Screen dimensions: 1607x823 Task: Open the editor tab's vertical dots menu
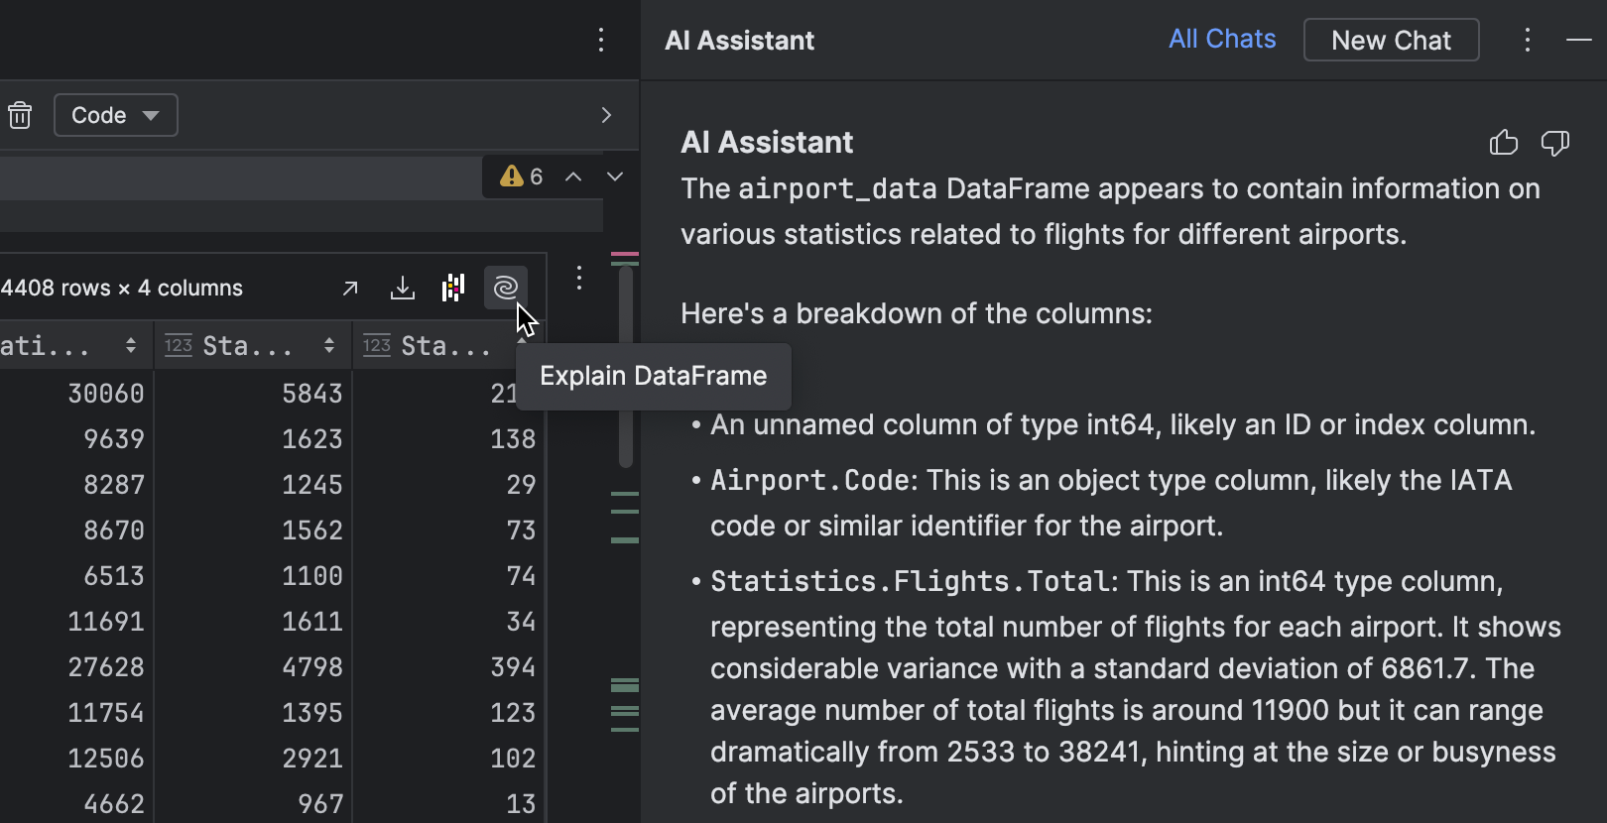[601, 40]
